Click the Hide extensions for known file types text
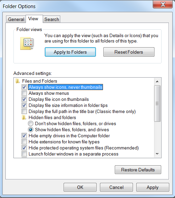The width and height of the screenshot is (175, 198). pos(64,142)
